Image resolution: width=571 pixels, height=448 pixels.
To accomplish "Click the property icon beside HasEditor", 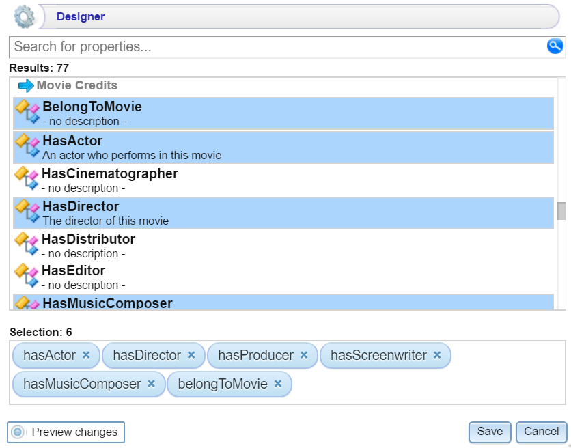I will click(x=25, y=277).
